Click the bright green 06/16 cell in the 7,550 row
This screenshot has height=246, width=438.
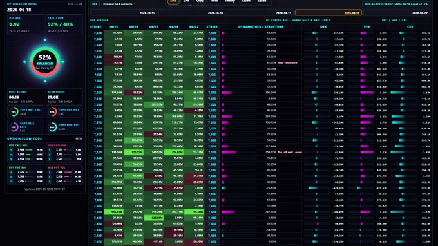(x=134, y=152)
